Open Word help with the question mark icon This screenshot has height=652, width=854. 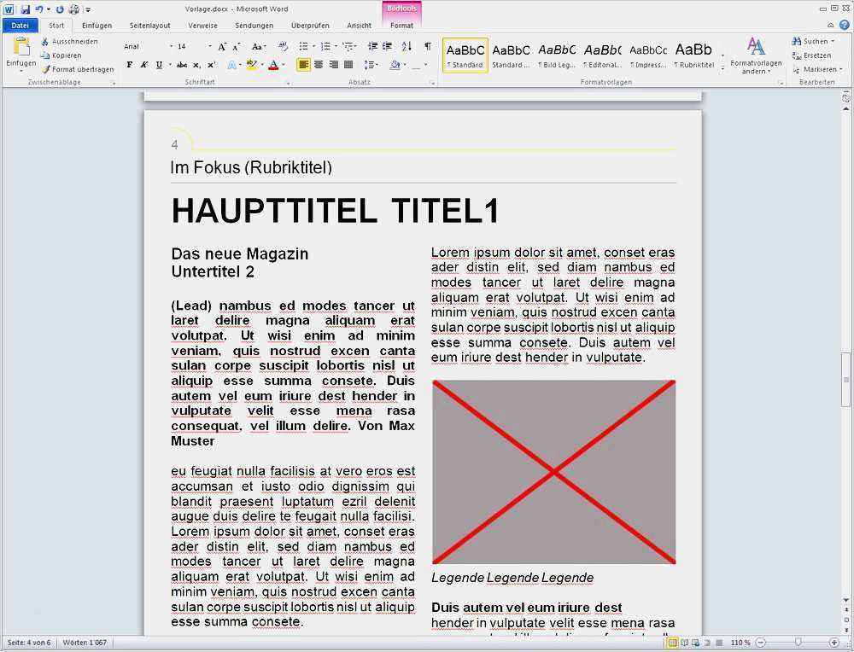[x=844, y=26]
